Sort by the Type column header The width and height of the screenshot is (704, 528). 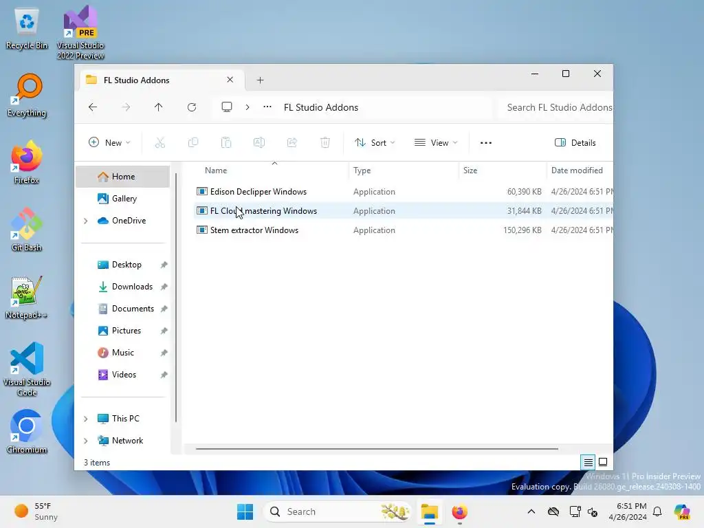point(403,170)
